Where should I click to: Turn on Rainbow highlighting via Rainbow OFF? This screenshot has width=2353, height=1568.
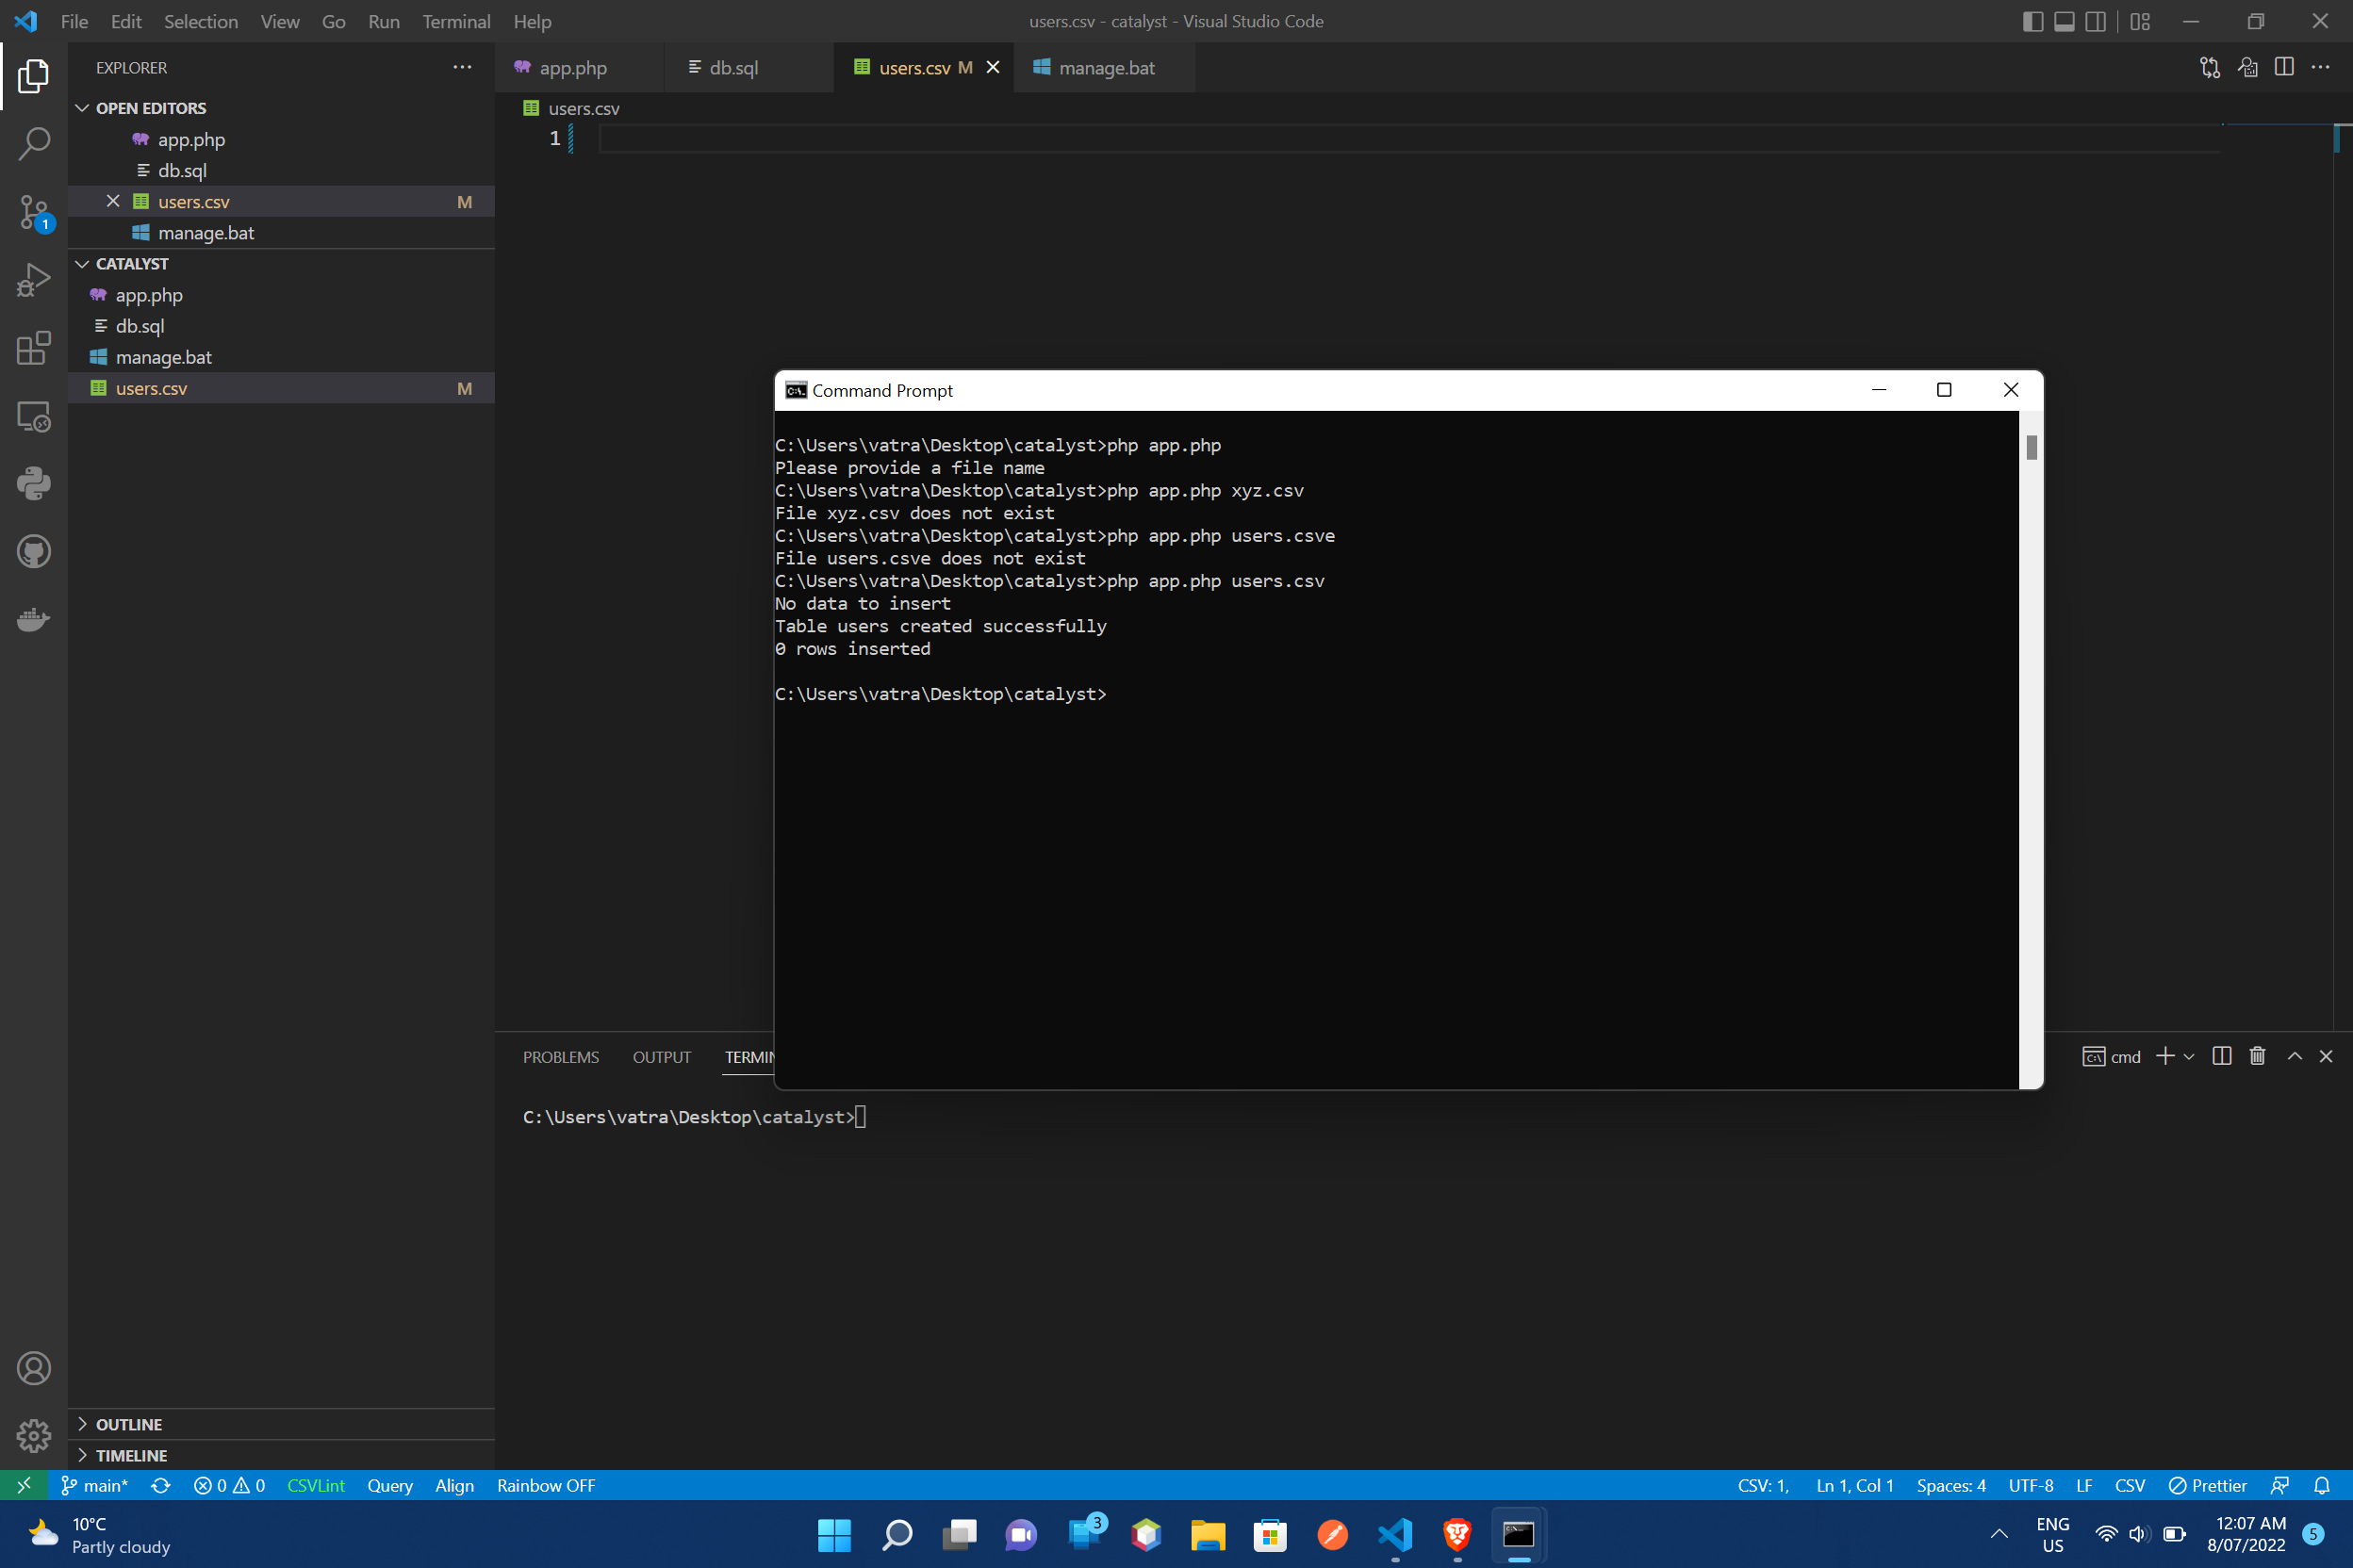tap(545, 1485)
